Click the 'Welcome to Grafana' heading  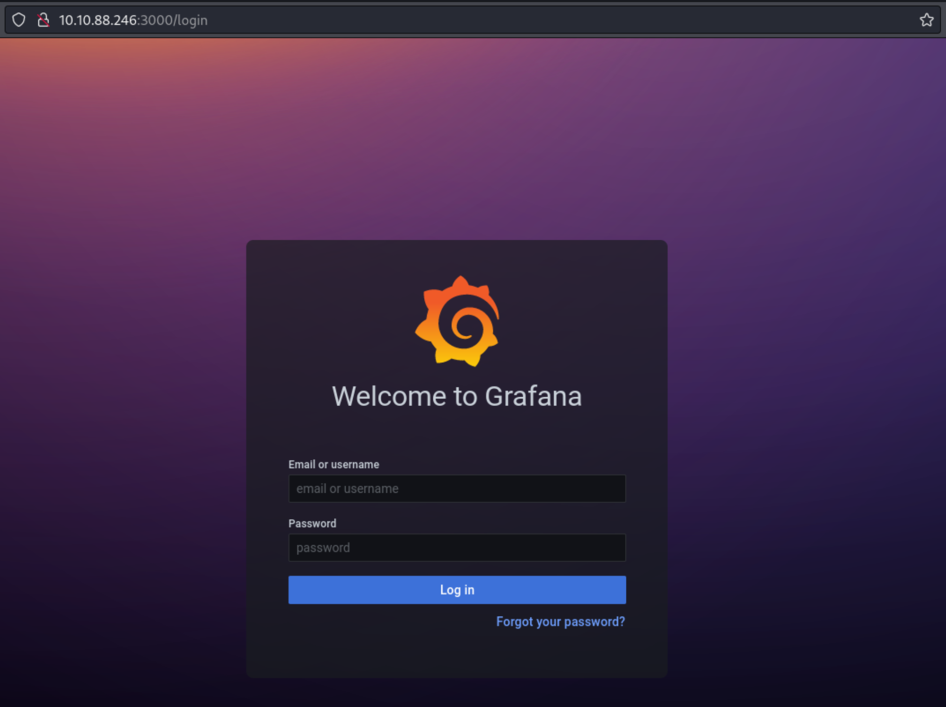[x=456, y=396]
